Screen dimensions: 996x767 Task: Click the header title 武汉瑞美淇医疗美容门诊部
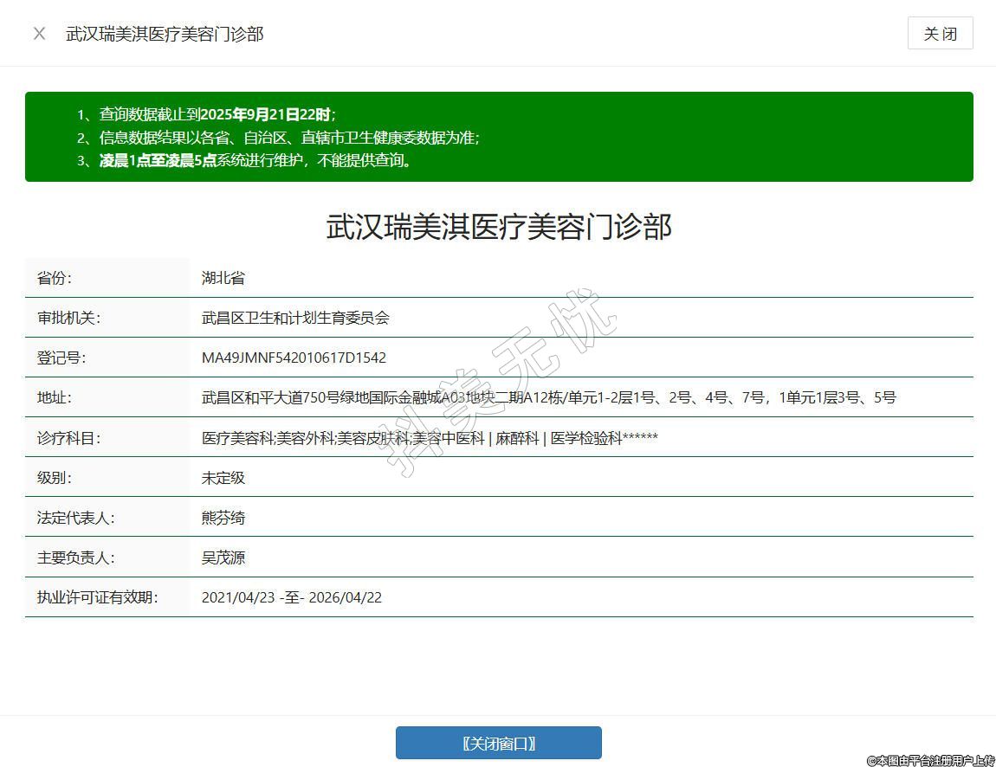point(165,34)
